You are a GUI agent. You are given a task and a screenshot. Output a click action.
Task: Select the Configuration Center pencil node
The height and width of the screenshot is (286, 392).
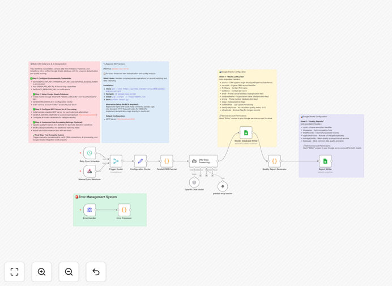(140, 161)
